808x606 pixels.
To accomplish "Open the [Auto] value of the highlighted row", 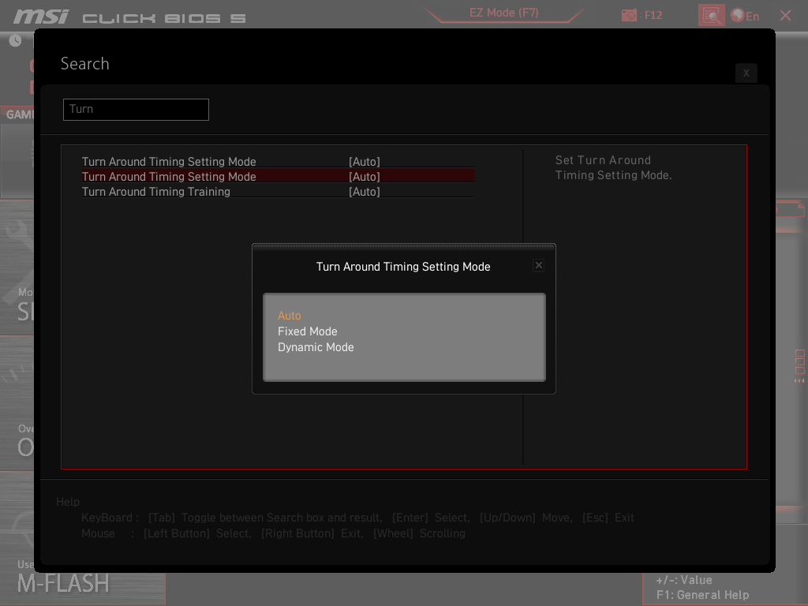I will tap(365, 177).
